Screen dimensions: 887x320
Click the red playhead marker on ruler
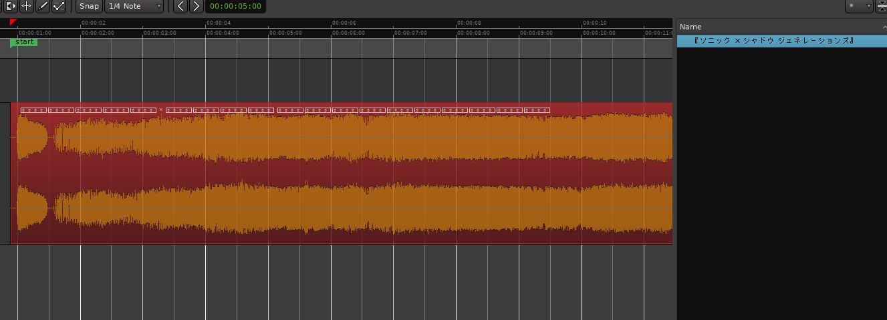pyautogui.click(x=13, y=23)
